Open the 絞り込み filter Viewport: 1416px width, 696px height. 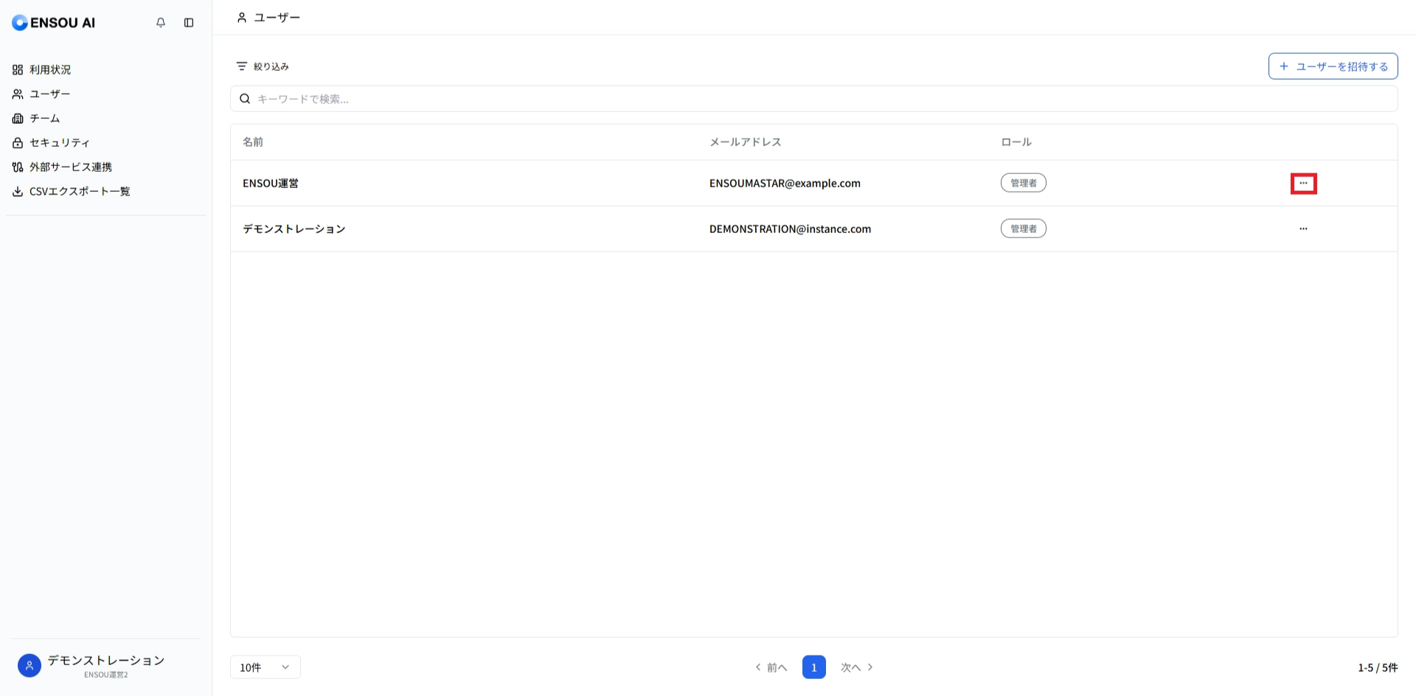263,66
